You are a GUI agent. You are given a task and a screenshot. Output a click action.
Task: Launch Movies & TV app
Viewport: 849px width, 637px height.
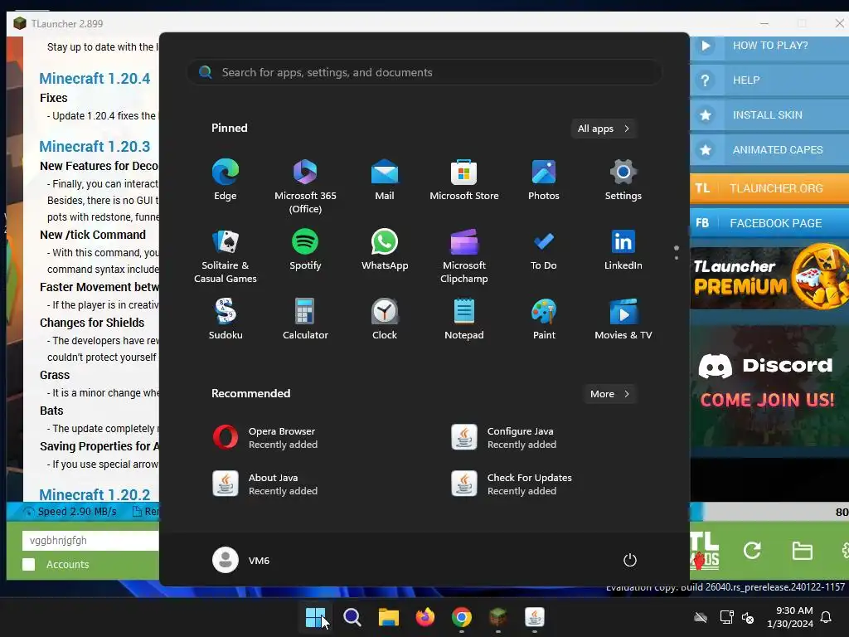(623, 319)
